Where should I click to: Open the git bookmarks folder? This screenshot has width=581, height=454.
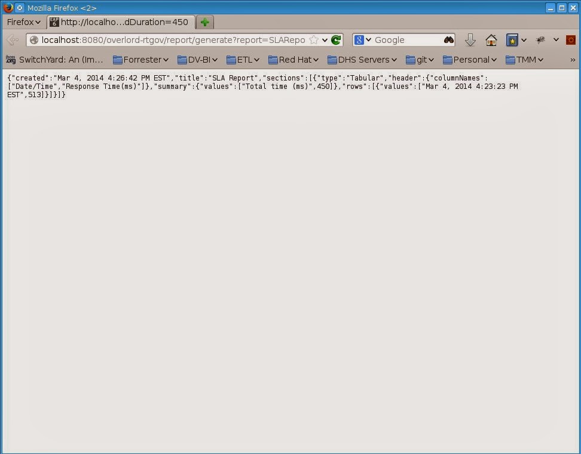(x=420, y=60)
